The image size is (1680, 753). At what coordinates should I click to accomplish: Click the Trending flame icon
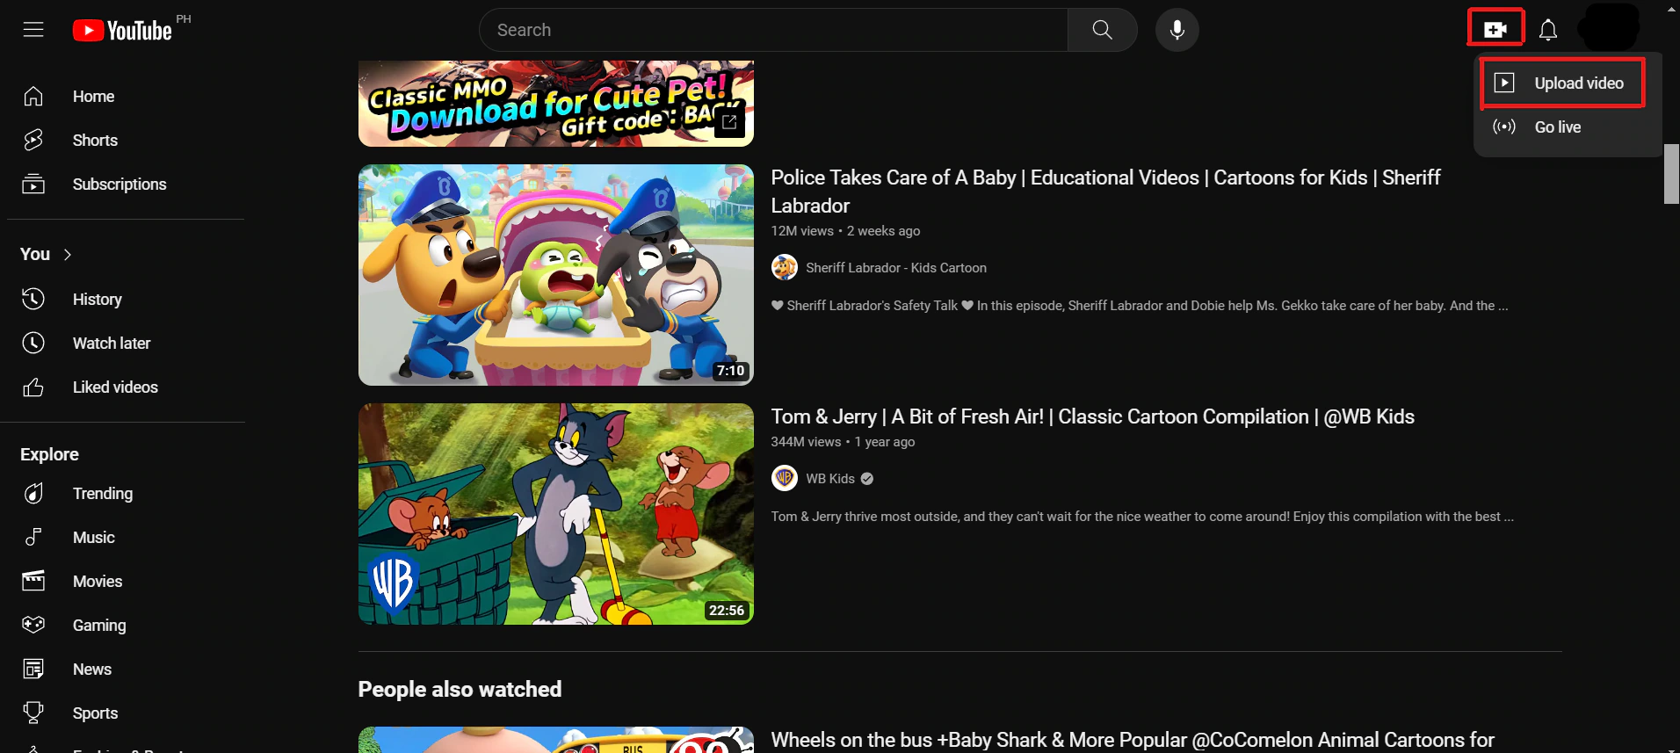(x=33, y=493)
